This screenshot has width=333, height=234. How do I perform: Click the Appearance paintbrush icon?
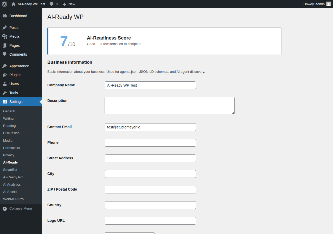(5, 66)
